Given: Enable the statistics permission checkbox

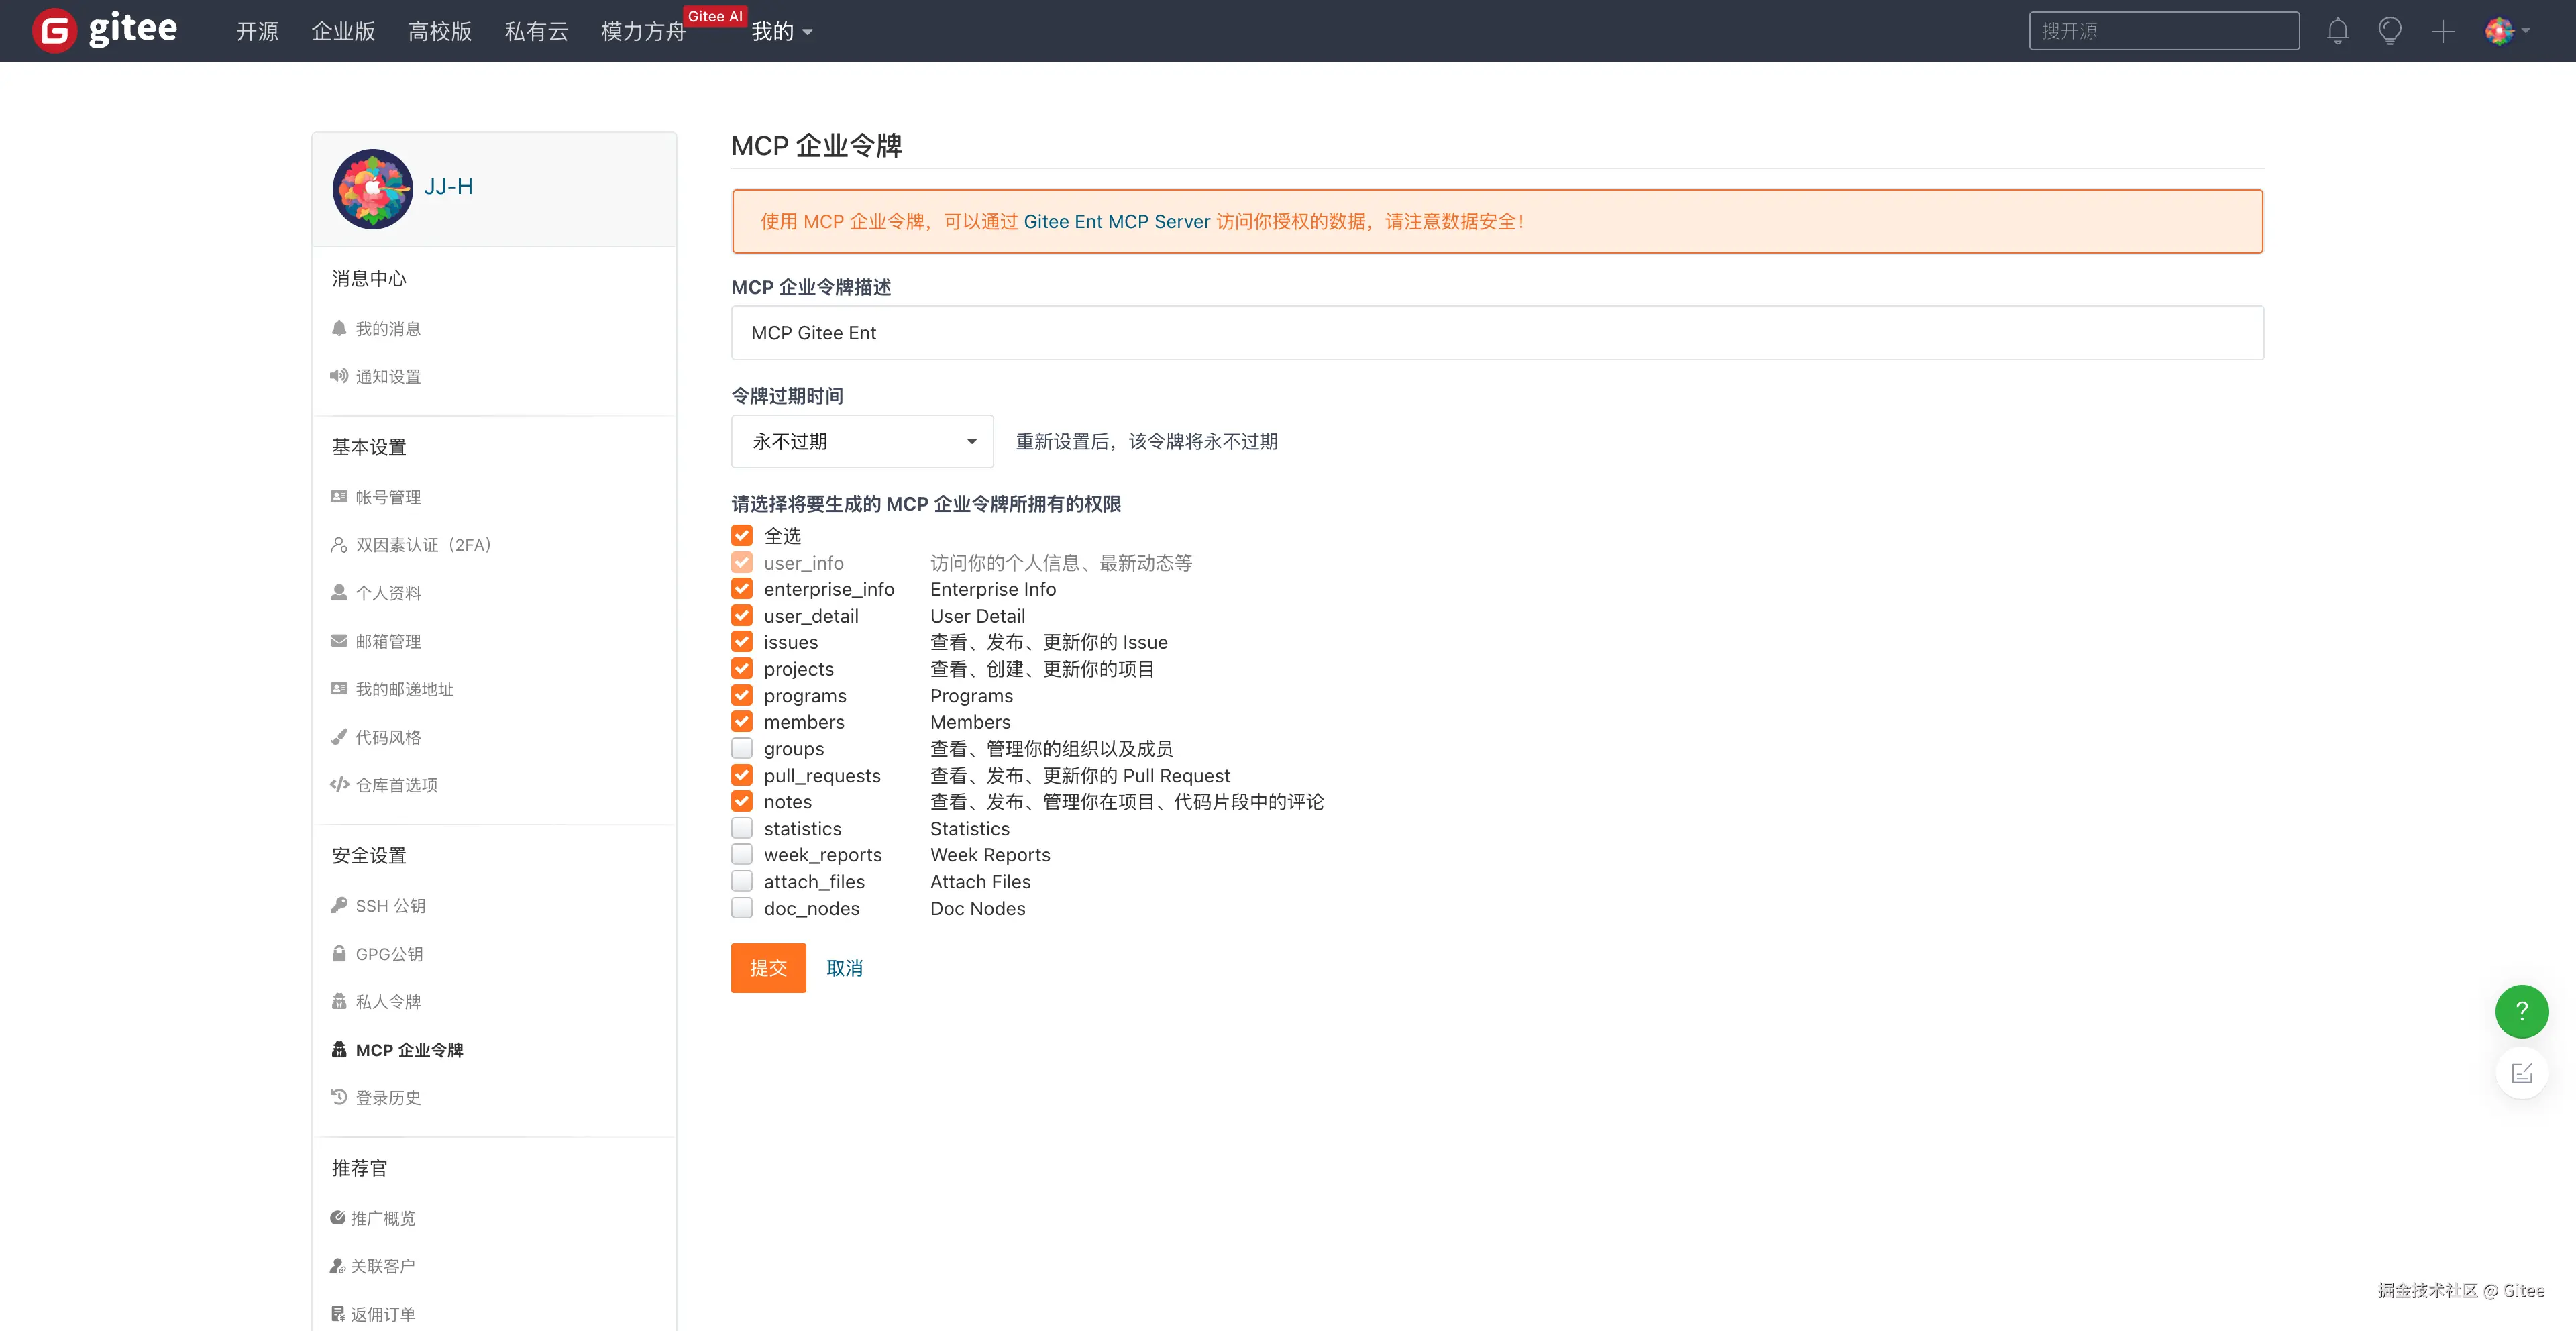Looking at the screenshot, I should tap(742, 828).
